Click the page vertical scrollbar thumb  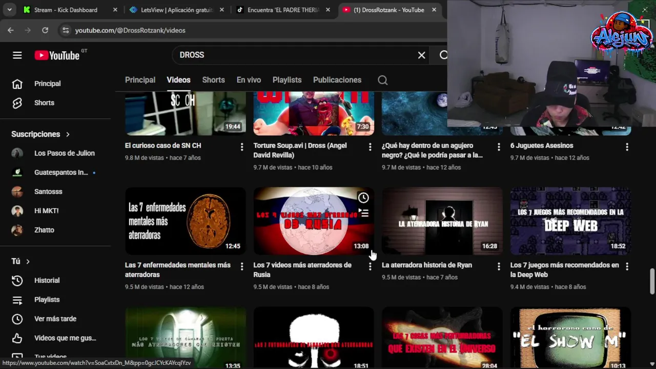point(652,282)
